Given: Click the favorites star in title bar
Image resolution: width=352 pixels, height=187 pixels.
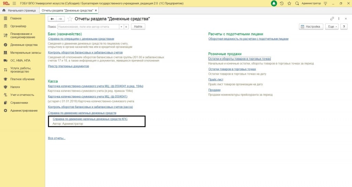Looking at the screenshot, I should [289, 3].
